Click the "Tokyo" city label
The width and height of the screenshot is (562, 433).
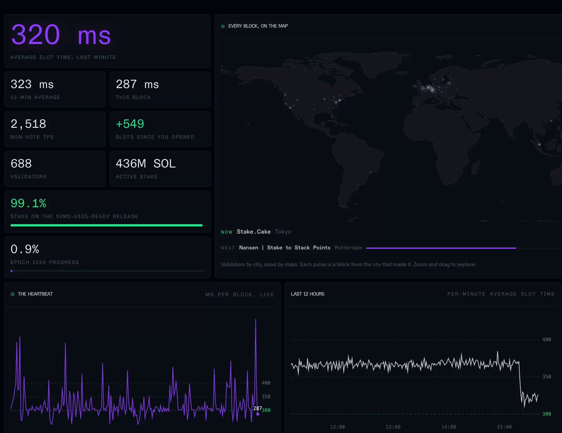(283, 232)
